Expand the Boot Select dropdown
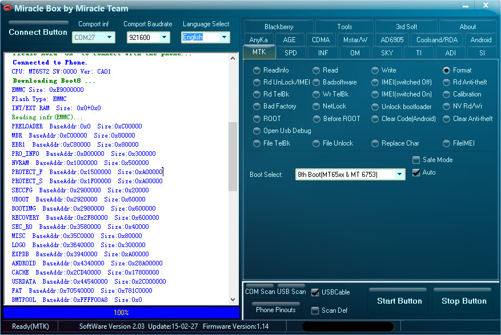This screenshot has width=501, height=335. [x=399, y=174]
